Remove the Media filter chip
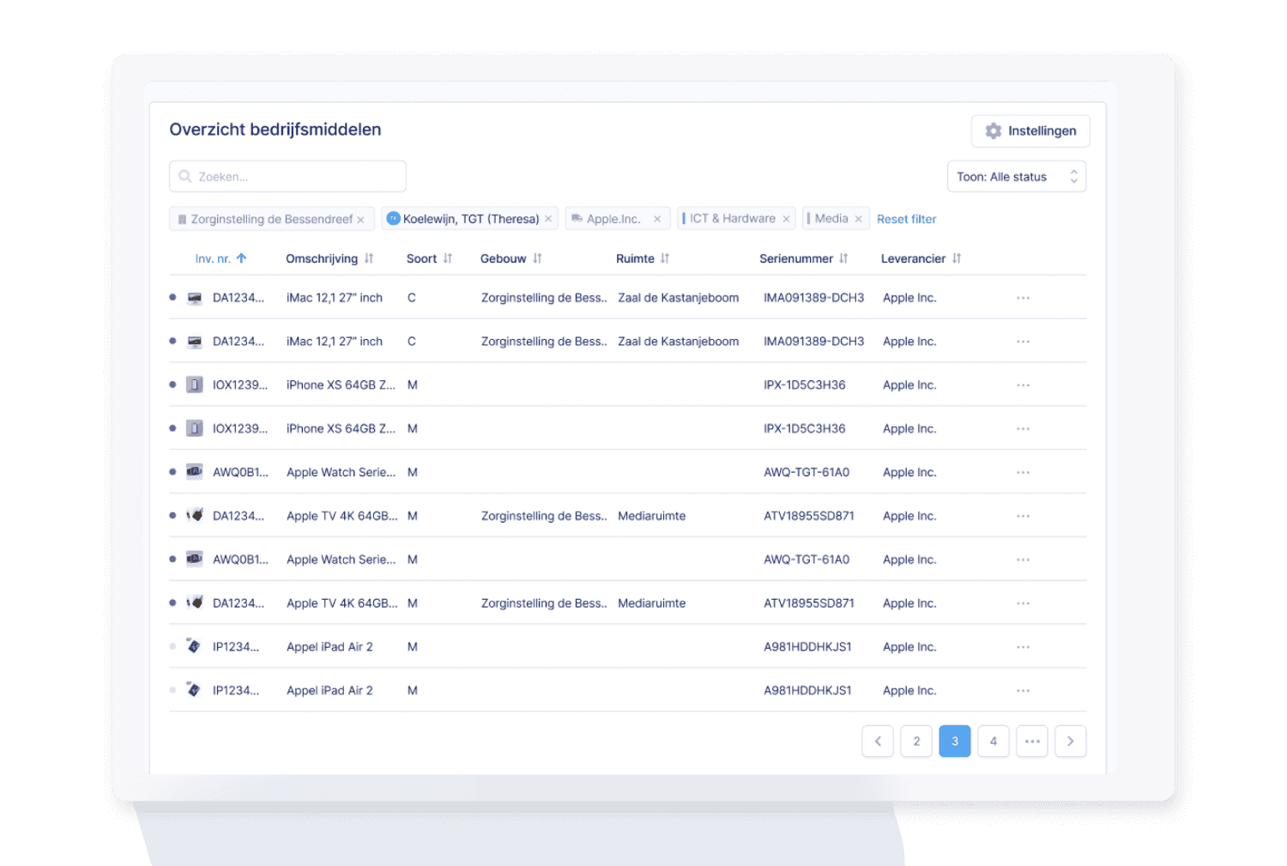The height and width of the screenshot is (866, 1287). pos(858,219)
